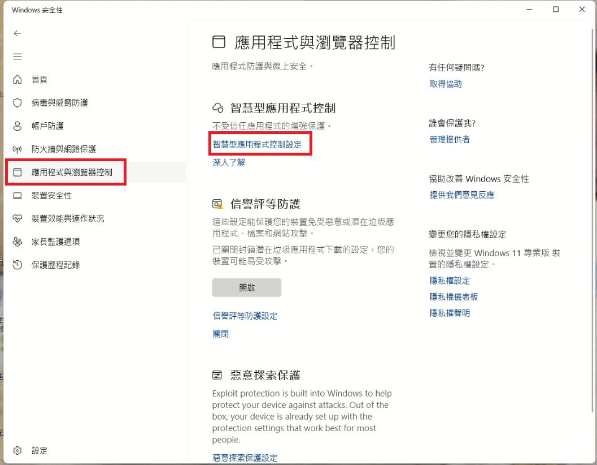Open 惡意探索保護設定 link

[x=245, y=458]
